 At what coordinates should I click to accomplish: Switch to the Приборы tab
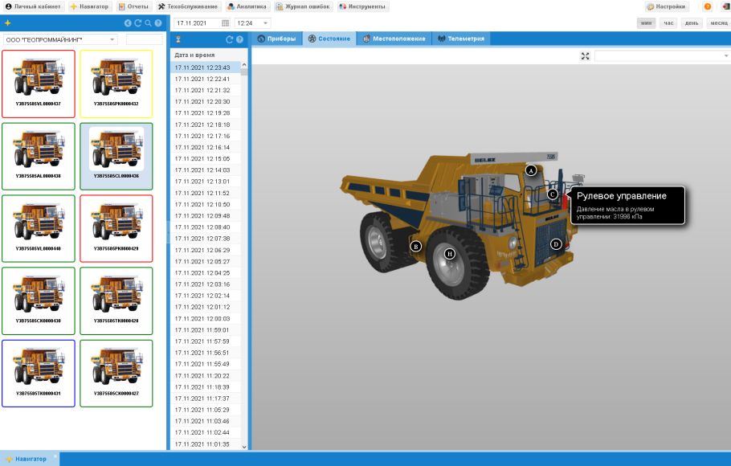click(x=277, y=39)
